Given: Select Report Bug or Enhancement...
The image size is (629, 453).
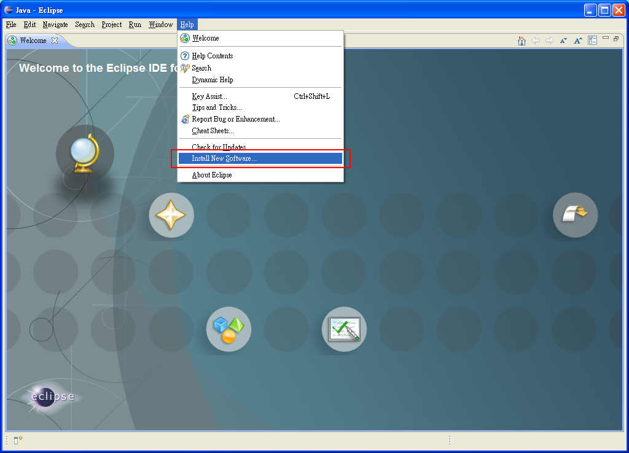Looking at the screenshot, I should click(260, 119).
